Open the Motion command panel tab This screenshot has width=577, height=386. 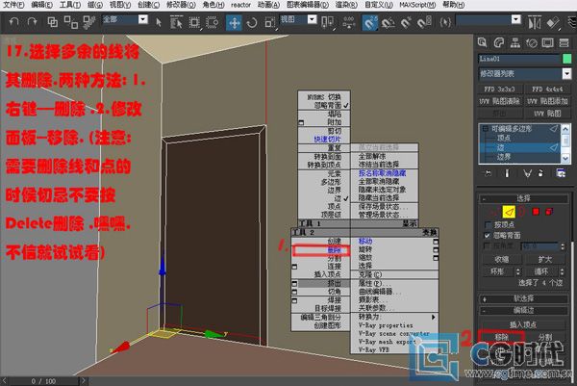point(532,43)
